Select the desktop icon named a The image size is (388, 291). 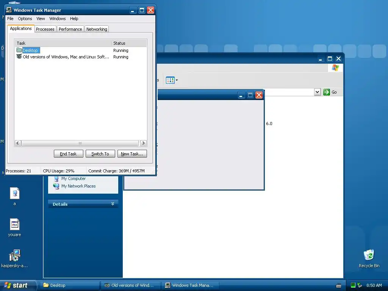[15, 197]
